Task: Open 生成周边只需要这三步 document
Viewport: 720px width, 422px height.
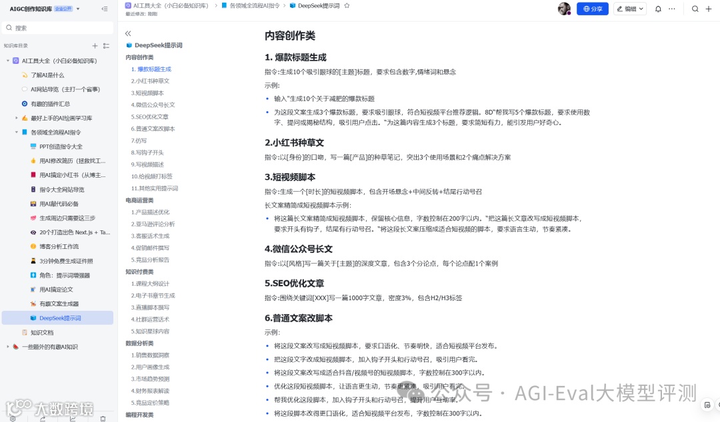Action: tap(67, 218)
